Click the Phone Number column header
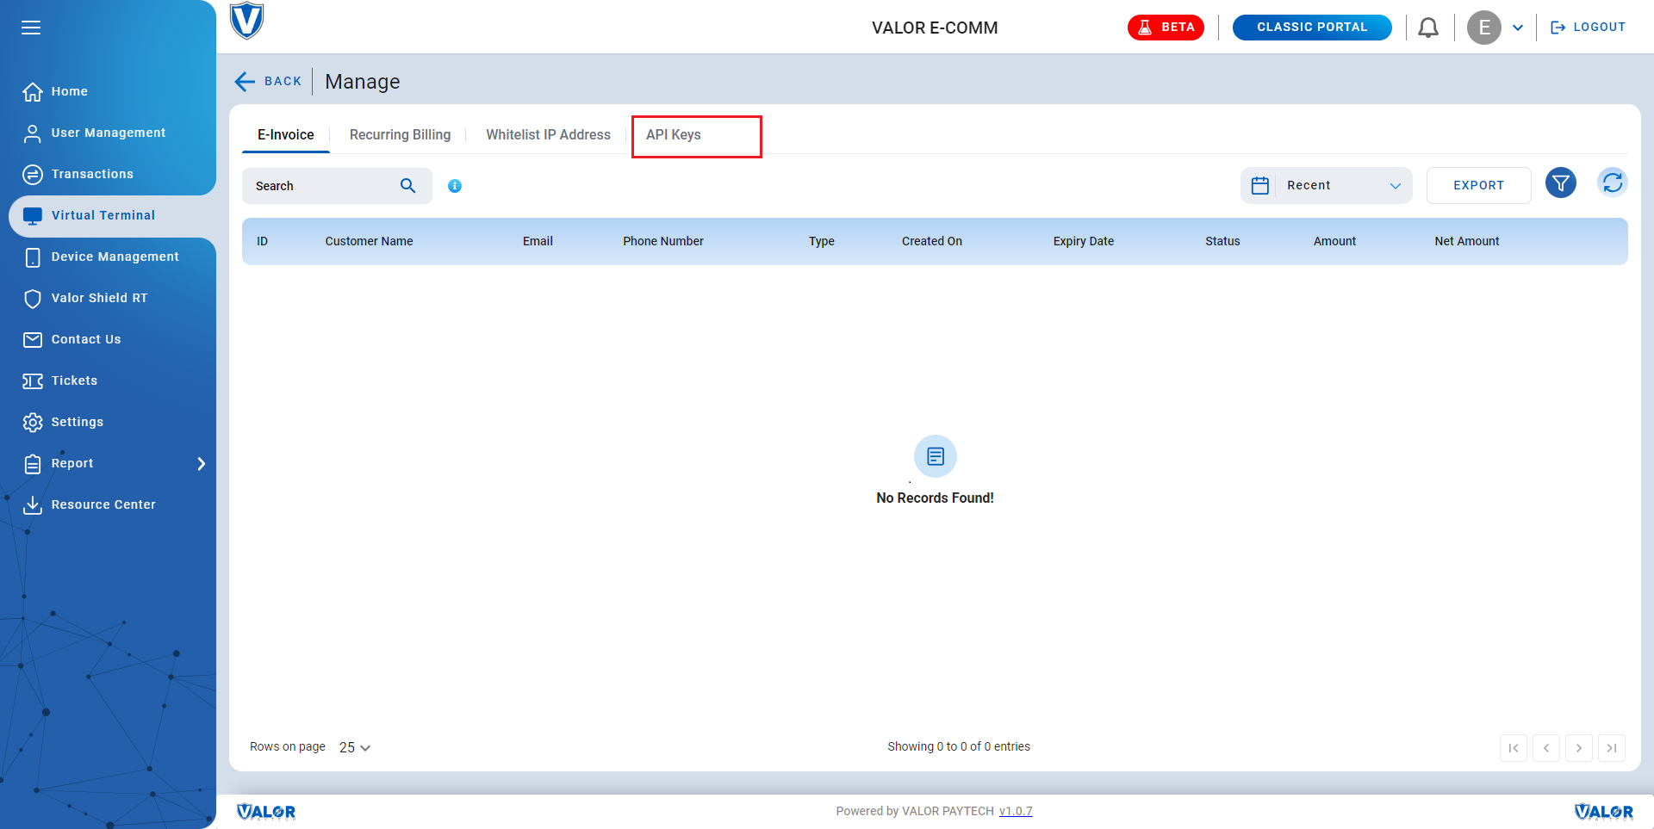This screenshot has width=1654, height=829. click(x=663, y=241)
